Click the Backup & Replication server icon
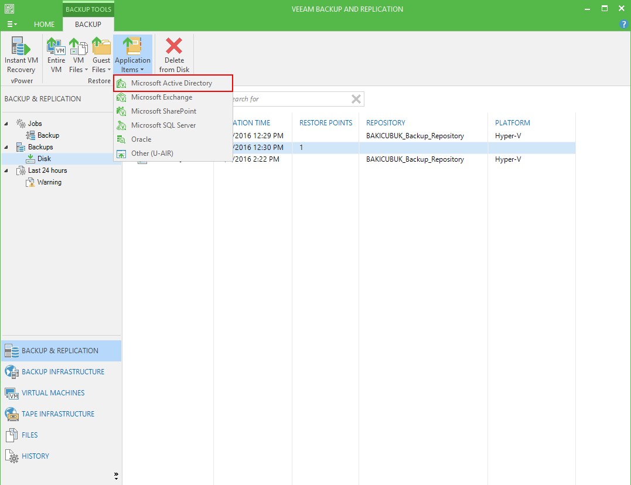This screenshot has height=485, width=631. (x=12, y=351)
